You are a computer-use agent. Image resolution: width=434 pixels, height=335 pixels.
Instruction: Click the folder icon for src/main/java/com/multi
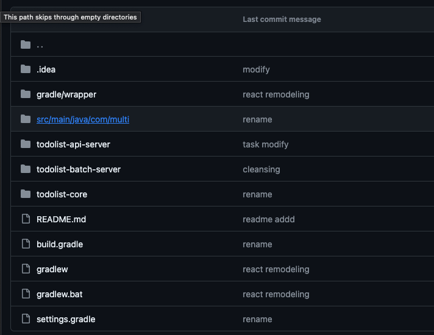[25, 119]
